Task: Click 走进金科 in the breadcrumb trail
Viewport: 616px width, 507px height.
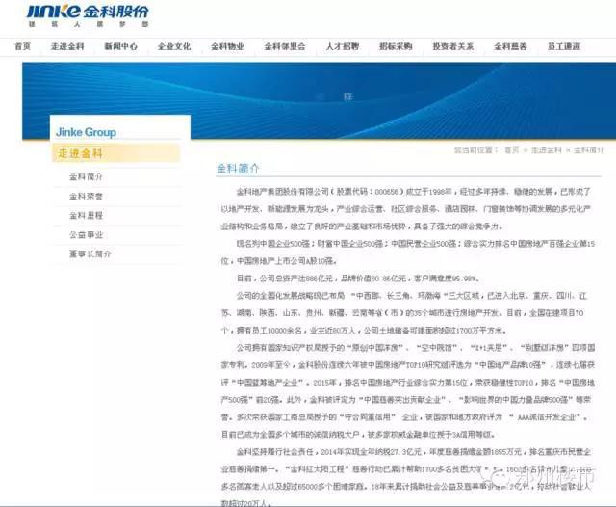Action: pyautogui.click(x=546, y=149)
